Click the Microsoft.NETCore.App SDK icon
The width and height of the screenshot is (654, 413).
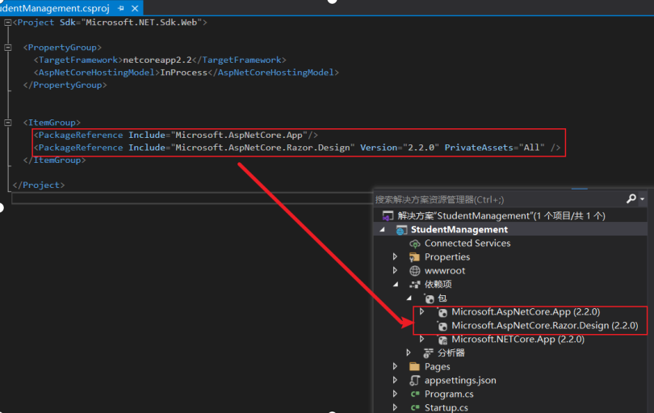click(x=442, y=340)
